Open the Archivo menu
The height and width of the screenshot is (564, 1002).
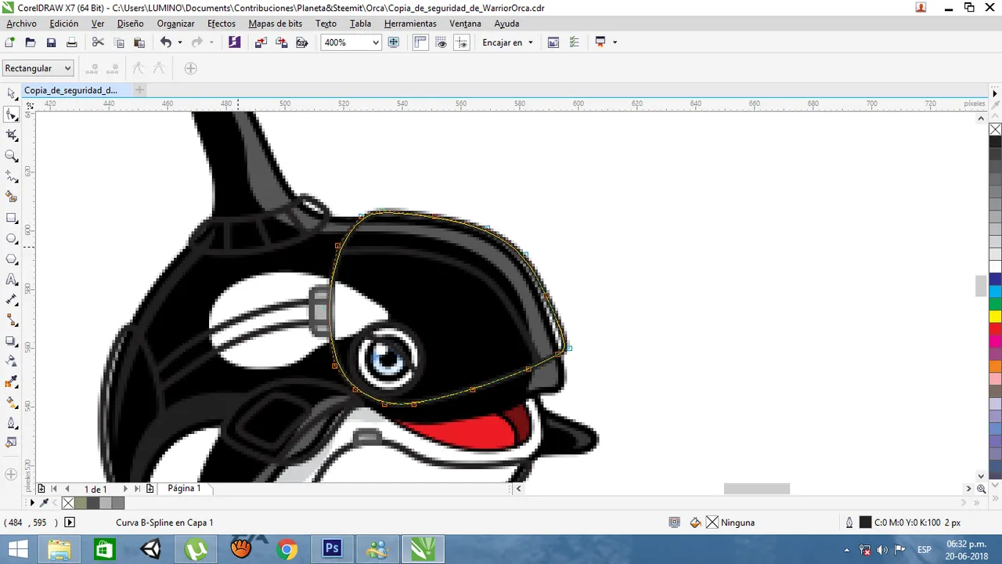[x=21, y=23]
